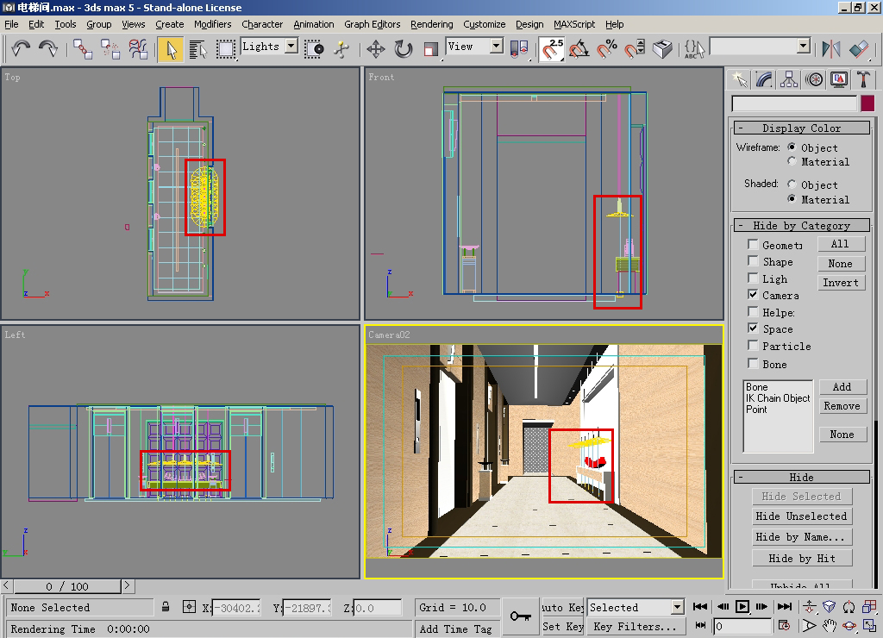Toggle the selection lock padlock icon

(166, 607)
